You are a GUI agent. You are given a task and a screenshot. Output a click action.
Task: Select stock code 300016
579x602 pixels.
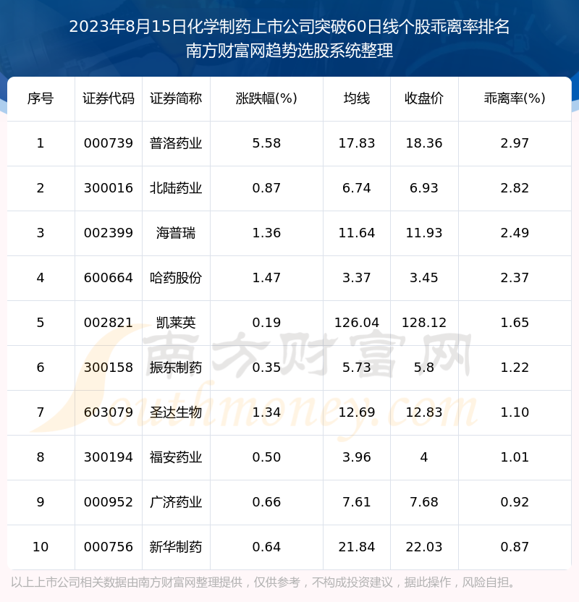(109, 188)
